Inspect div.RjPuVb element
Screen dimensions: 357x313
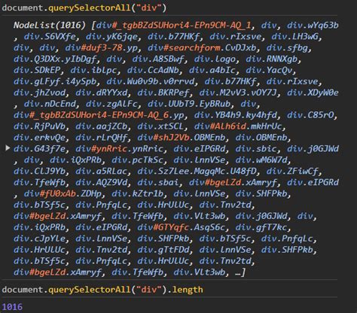tap(39, 126)
